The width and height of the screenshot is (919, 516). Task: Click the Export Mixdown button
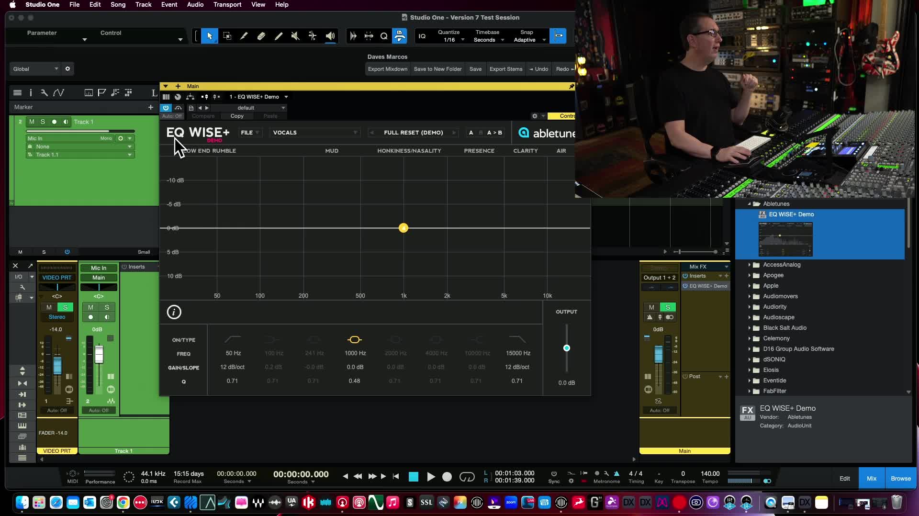pos(388,69)
